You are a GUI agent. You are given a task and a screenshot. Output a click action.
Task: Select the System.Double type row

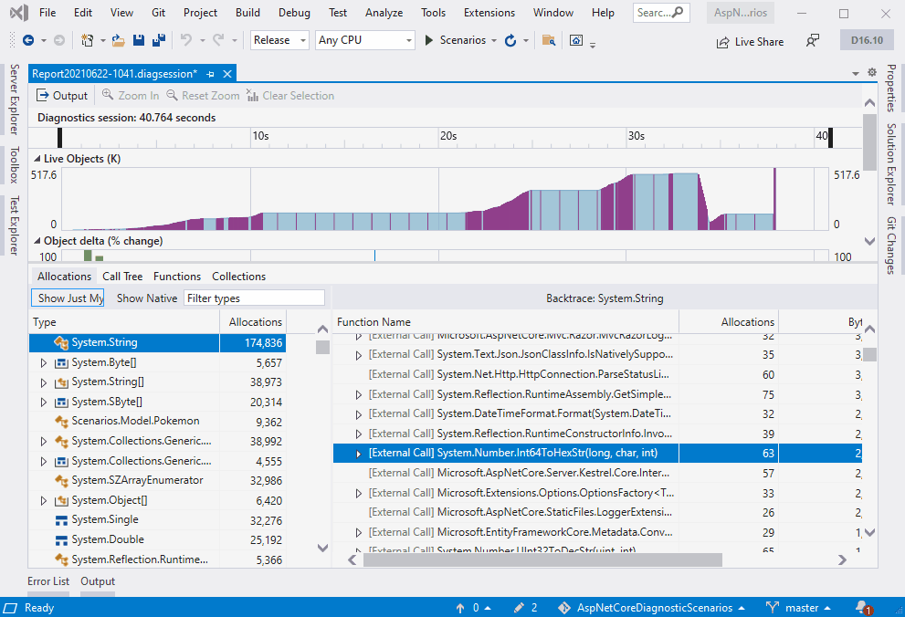158,539
